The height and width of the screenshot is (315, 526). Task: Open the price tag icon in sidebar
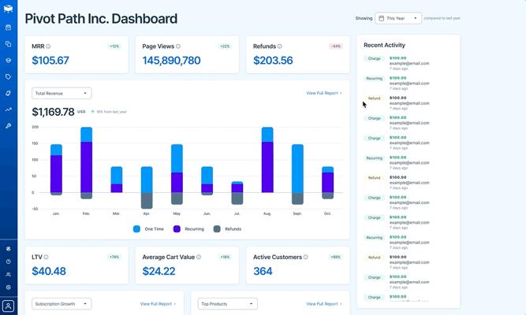coord(9,76)
